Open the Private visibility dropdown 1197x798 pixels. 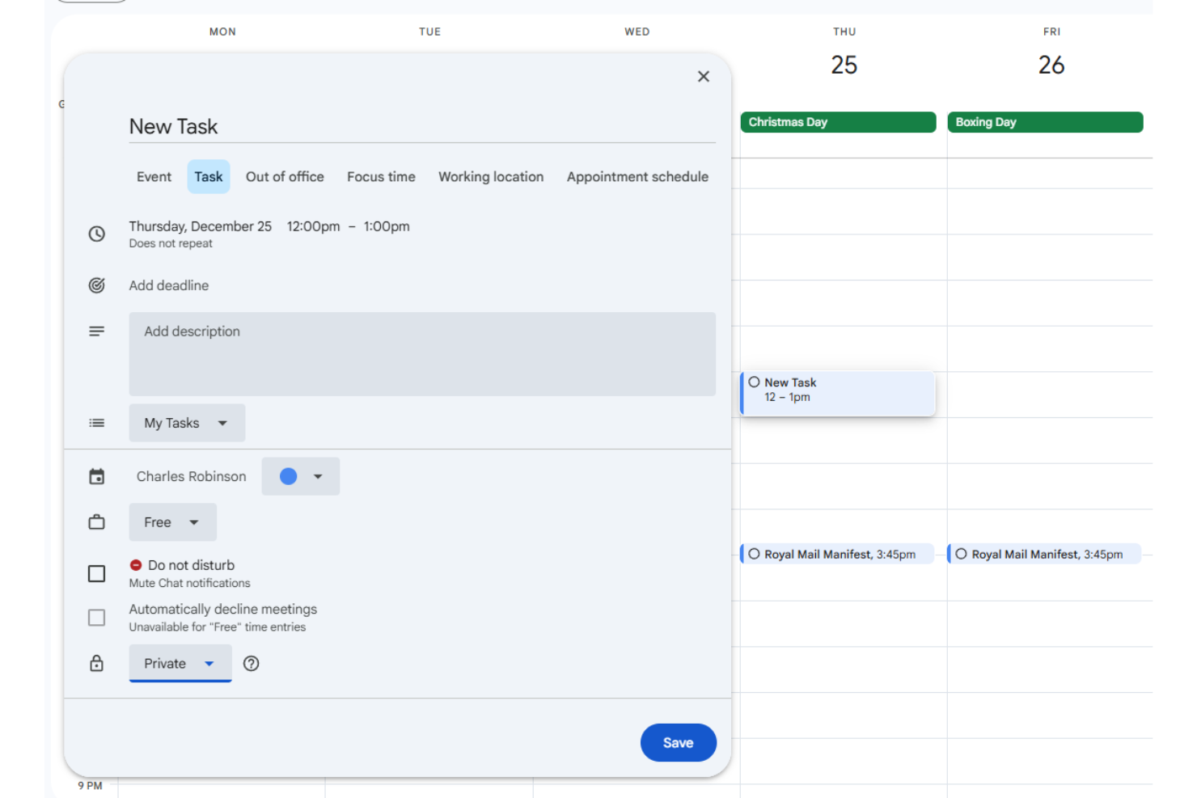pyautogui.click(x=180, y=663)
